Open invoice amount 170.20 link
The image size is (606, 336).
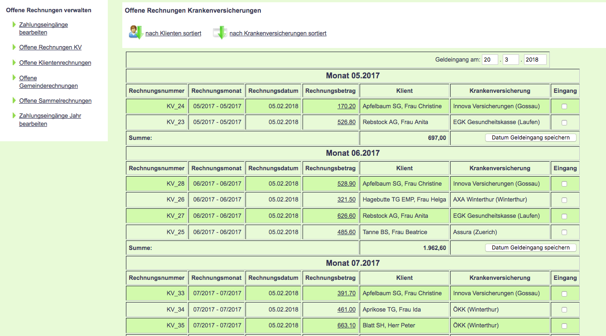pyautogui.click(x=346, y=106)
